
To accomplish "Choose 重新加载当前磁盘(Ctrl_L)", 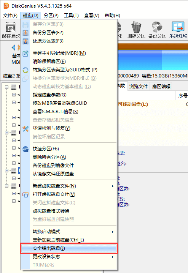I will pos(69,240).
